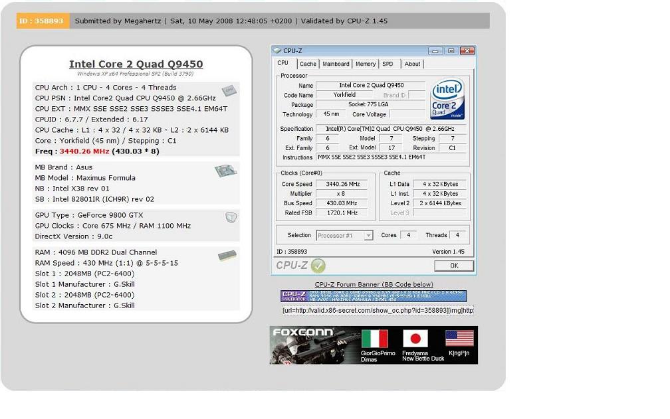Click the CPU-Z Validator forum banner image
The image size is (670, 419).
pyautogui.click(x=374, y=296)
